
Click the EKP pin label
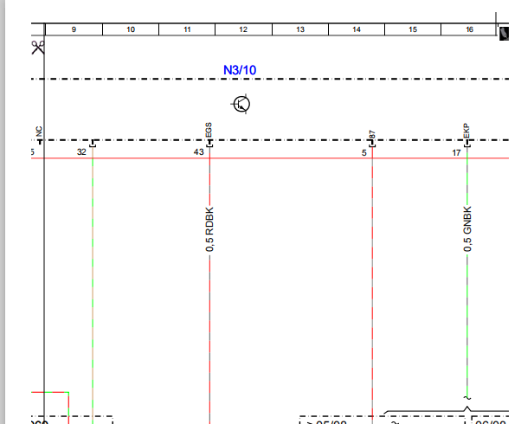click(x=466, y=131)
